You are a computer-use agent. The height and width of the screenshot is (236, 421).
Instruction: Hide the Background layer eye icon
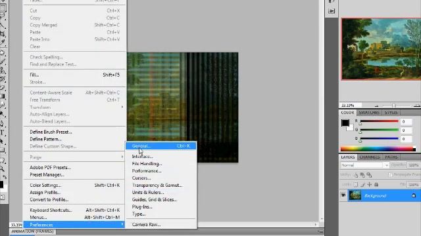tap(343, 195)
